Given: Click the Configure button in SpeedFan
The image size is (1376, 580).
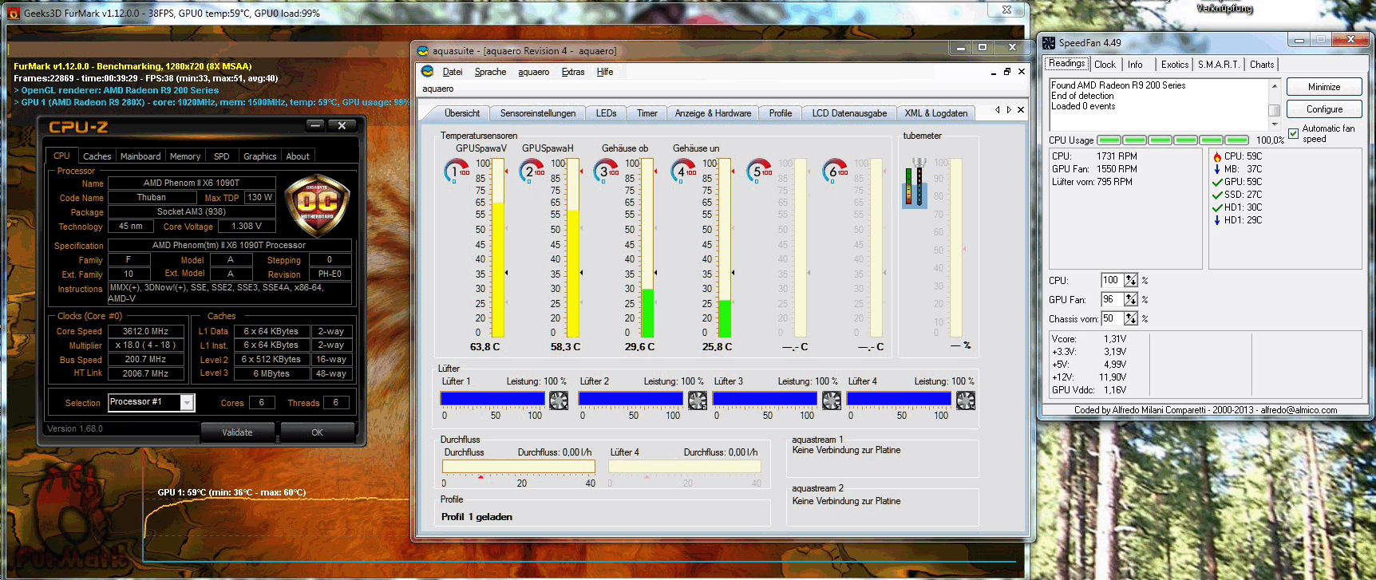Looking at the screenshot, I should 1324,109.
